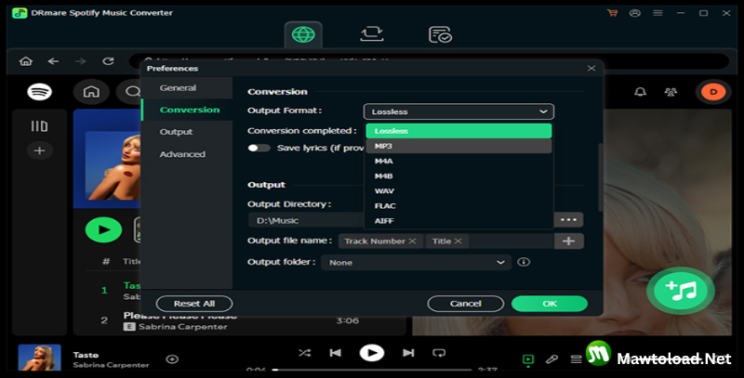Open the Output Format dropdown
The height and width of the screenshot is (378, 744).
[458, 111]
